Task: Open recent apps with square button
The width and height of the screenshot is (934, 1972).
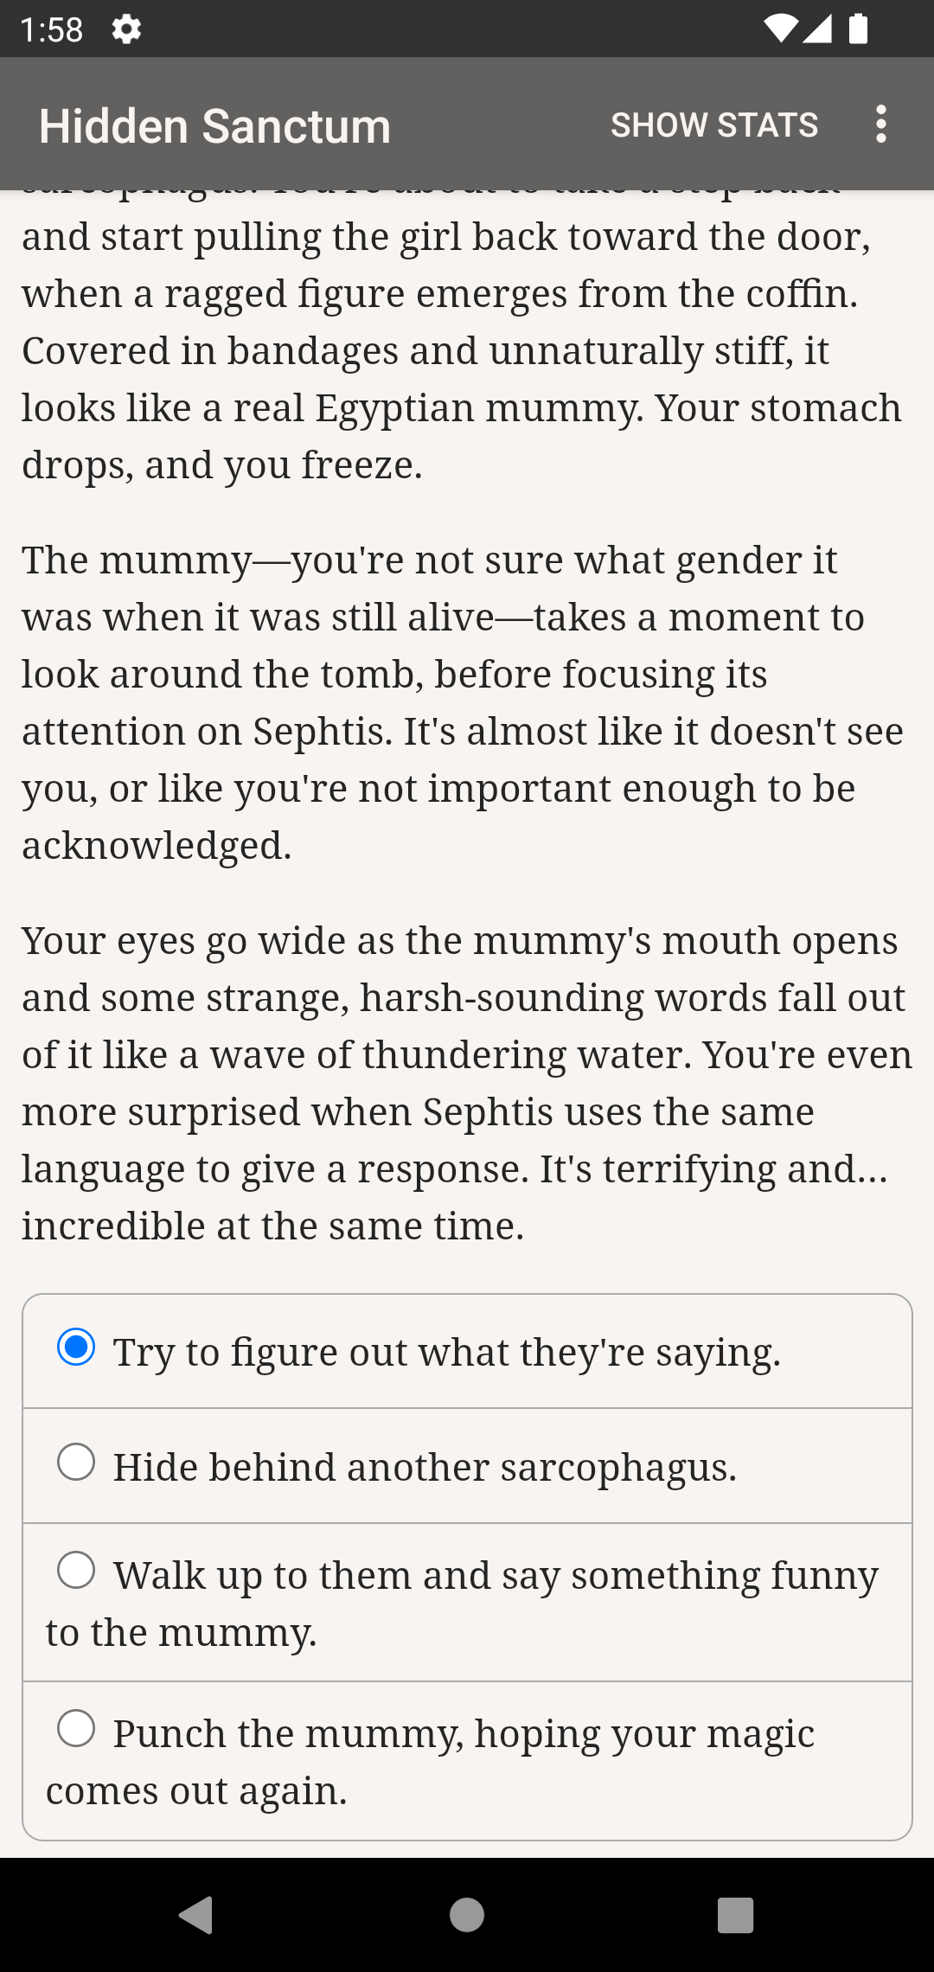Action: pyautogui.click(x=735, y=1915)
